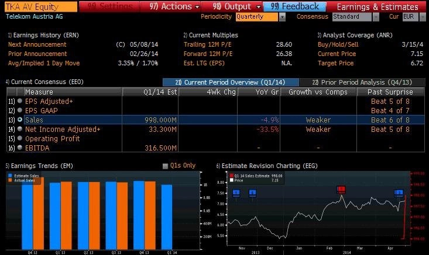Click the Prior Announcement date 02/26/14
This screenshot has width=429, height=255.
pos(144,54)
